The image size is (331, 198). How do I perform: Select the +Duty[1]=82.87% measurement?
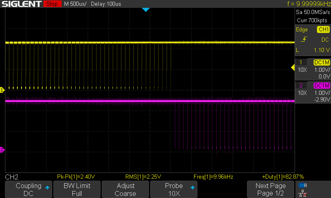coord(283,177)
